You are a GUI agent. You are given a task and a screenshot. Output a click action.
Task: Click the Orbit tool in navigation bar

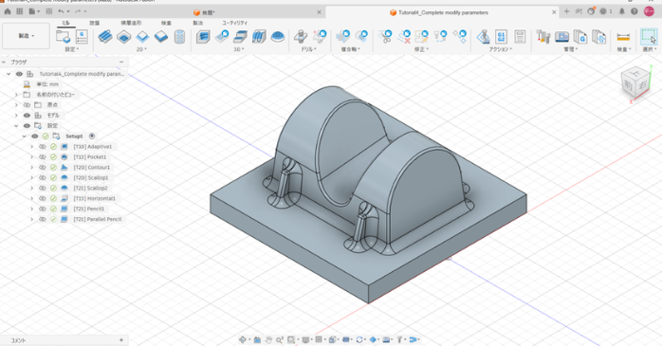[x=243, y=339]
